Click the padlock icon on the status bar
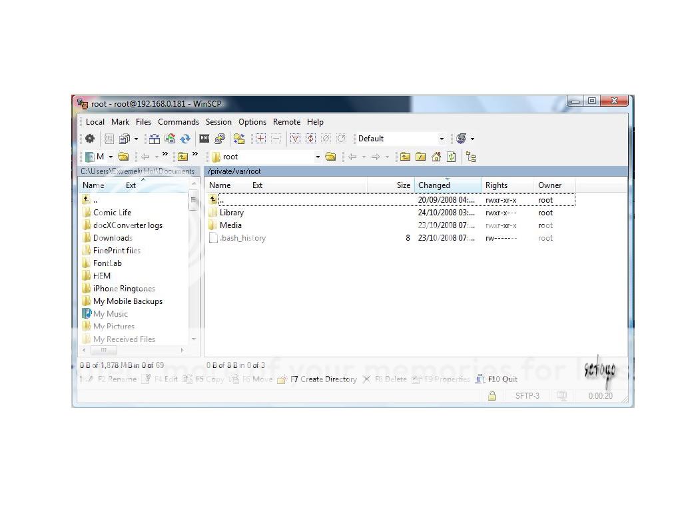 click(492, 395)
